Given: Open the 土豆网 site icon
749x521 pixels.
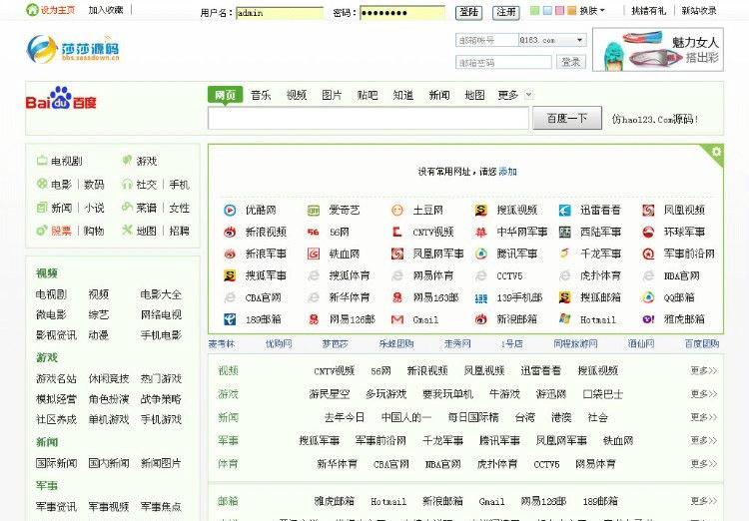Looking at the screenshot, I should [x=397, y=211].
